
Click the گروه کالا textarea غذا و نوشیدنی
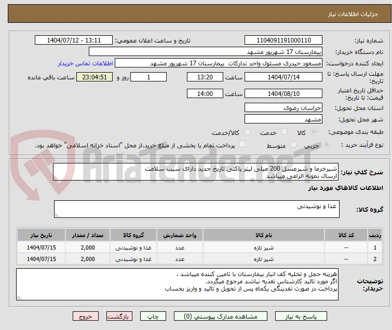point(197,209)
